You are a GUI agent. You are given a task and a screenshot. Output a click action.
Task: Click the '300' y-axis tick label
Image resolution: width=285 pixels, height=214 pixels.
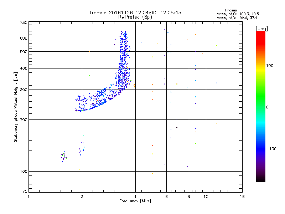coord(24,90)
